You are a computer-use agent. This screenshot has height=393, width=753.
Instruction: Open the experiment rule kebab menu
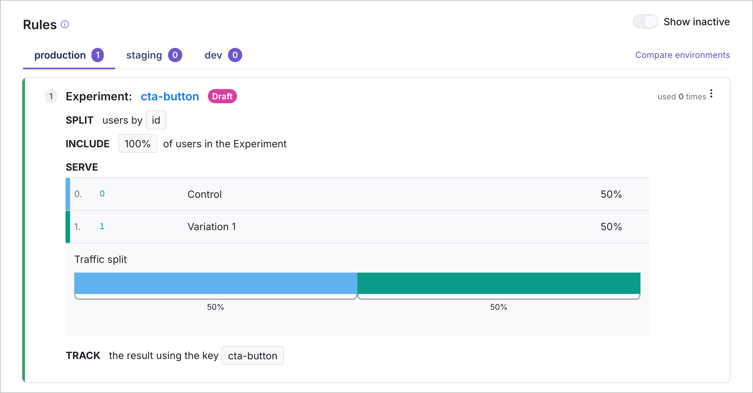[x=711, y=94]
